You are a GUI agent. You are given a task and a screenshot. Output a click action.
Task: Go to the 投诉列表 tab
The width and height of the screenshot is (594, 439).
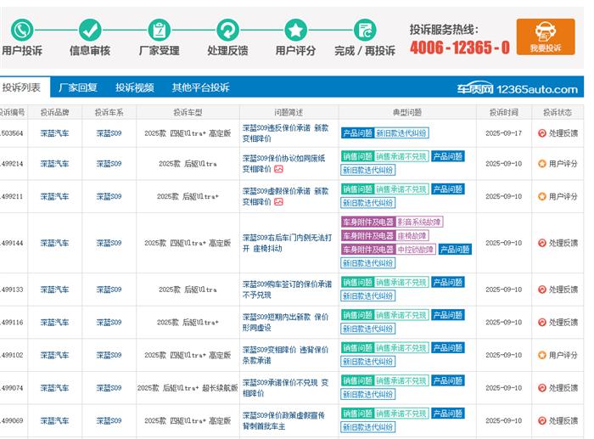coord(21,87)
